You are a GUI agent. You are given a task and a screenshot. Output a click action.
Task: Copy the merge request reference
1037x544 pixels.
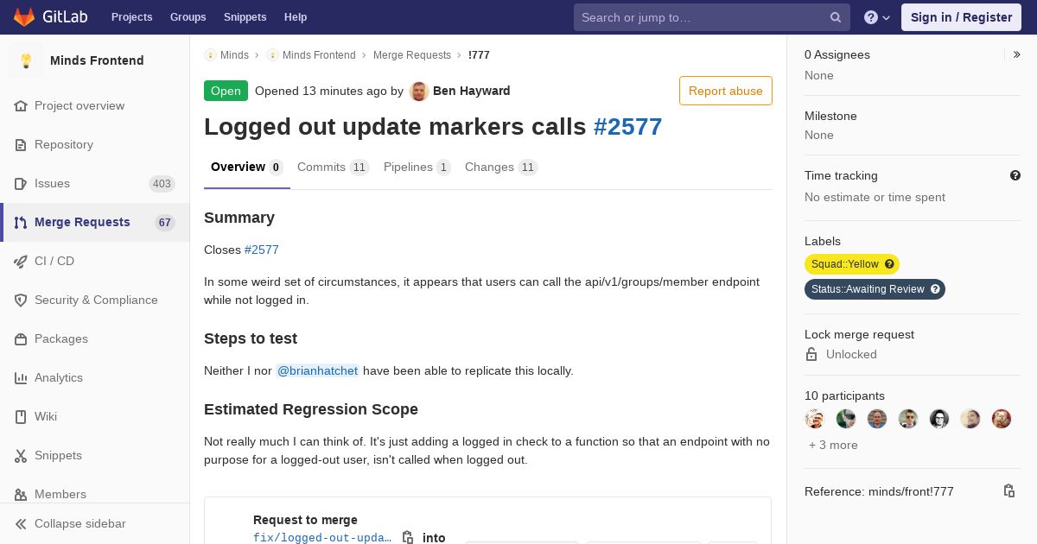point(1008,490)
